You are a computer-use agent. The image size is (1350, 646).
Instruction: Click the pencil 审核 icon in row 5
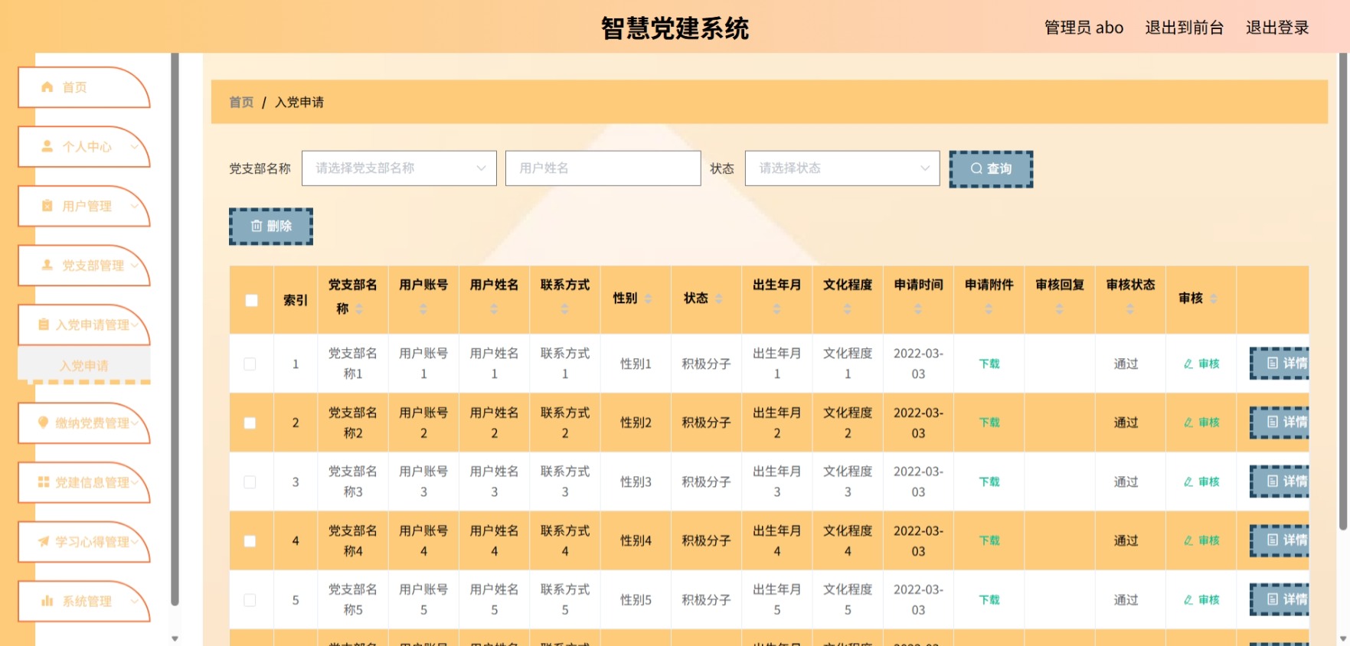point(1188,600)
